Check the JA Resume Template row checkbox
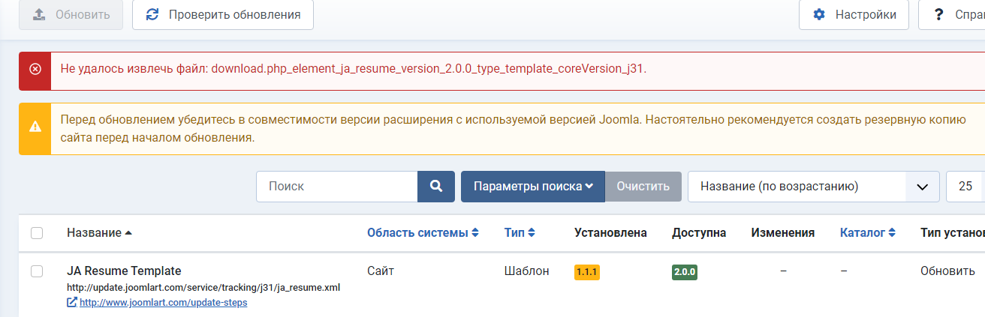 point(37,271)
